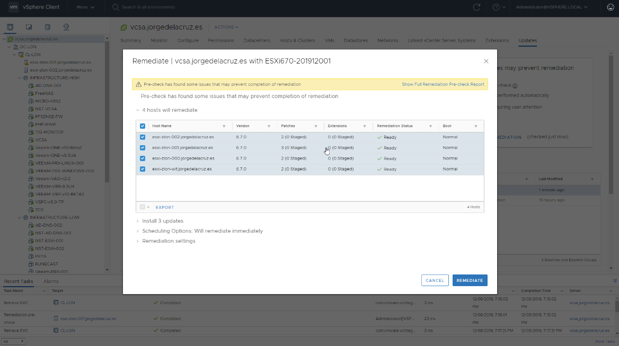The image size is (619, 346).
Task: Switch to the Datastores tab
Action: (356, 41)
